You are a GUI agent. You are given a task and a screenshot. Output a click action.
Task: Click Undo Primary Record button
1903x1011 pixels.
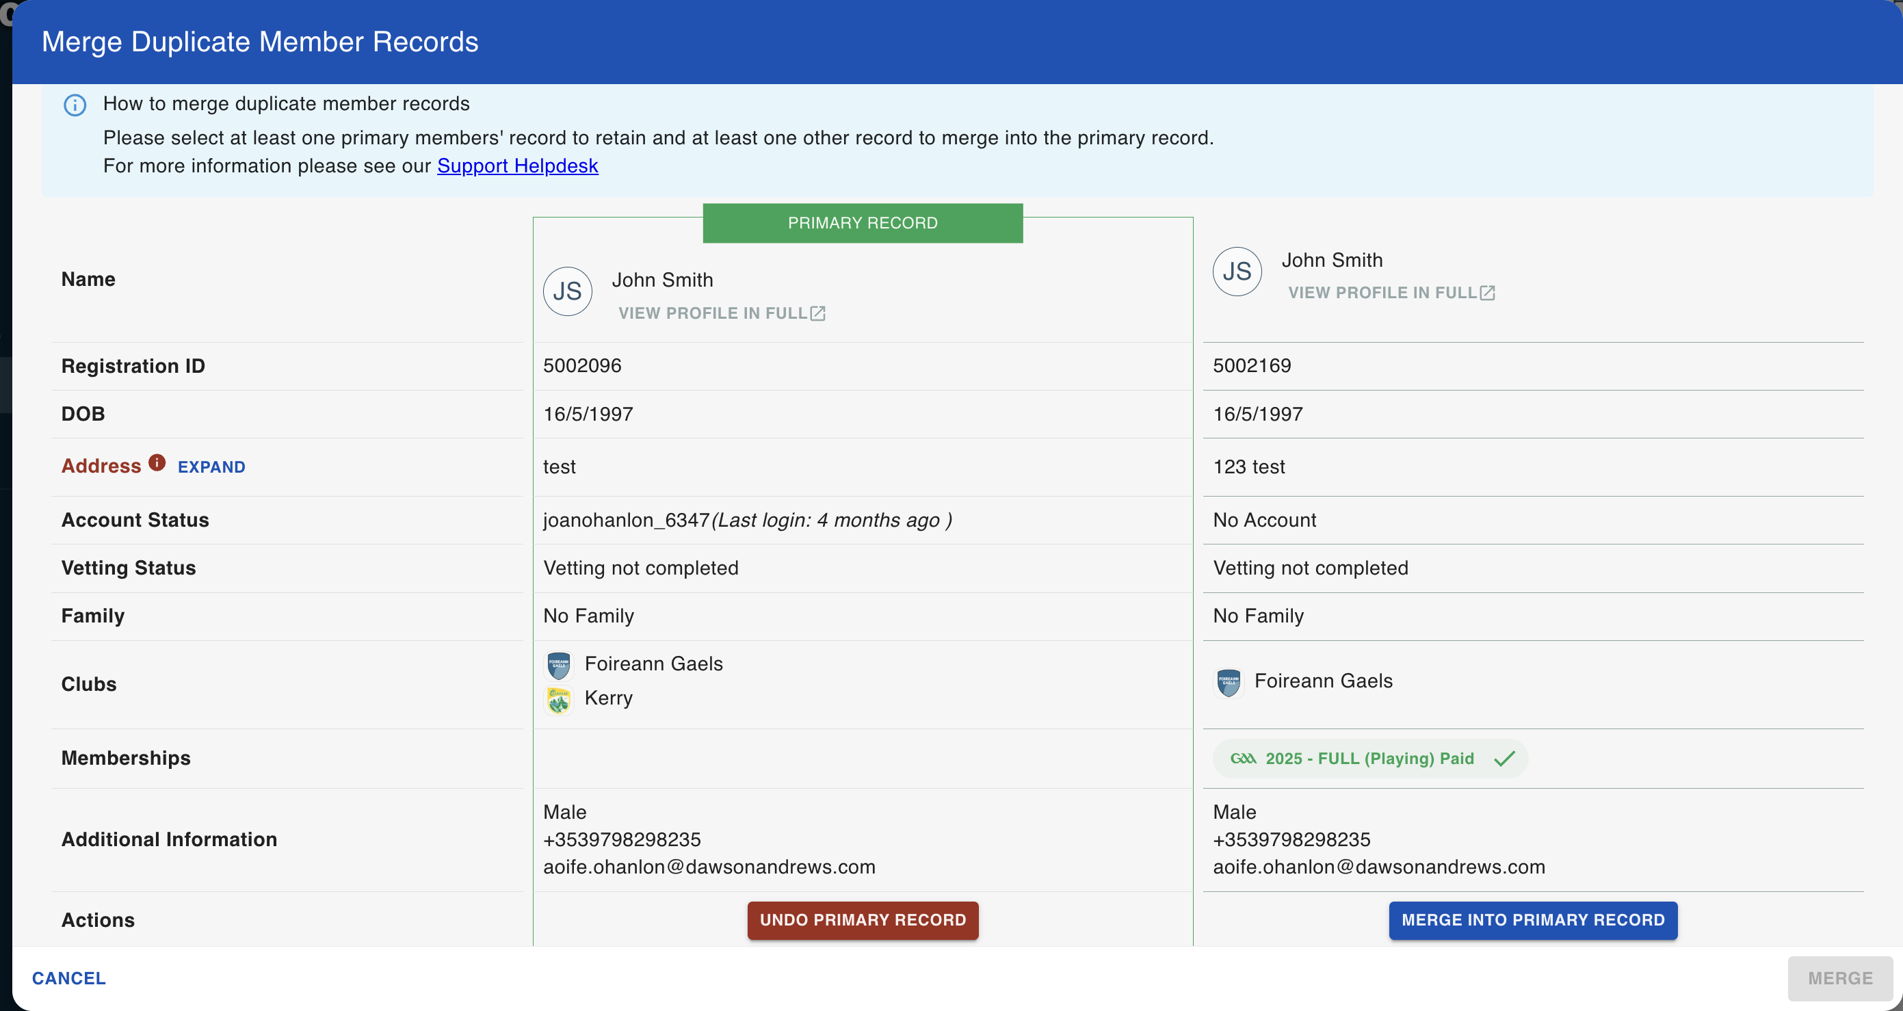(863, 920)
